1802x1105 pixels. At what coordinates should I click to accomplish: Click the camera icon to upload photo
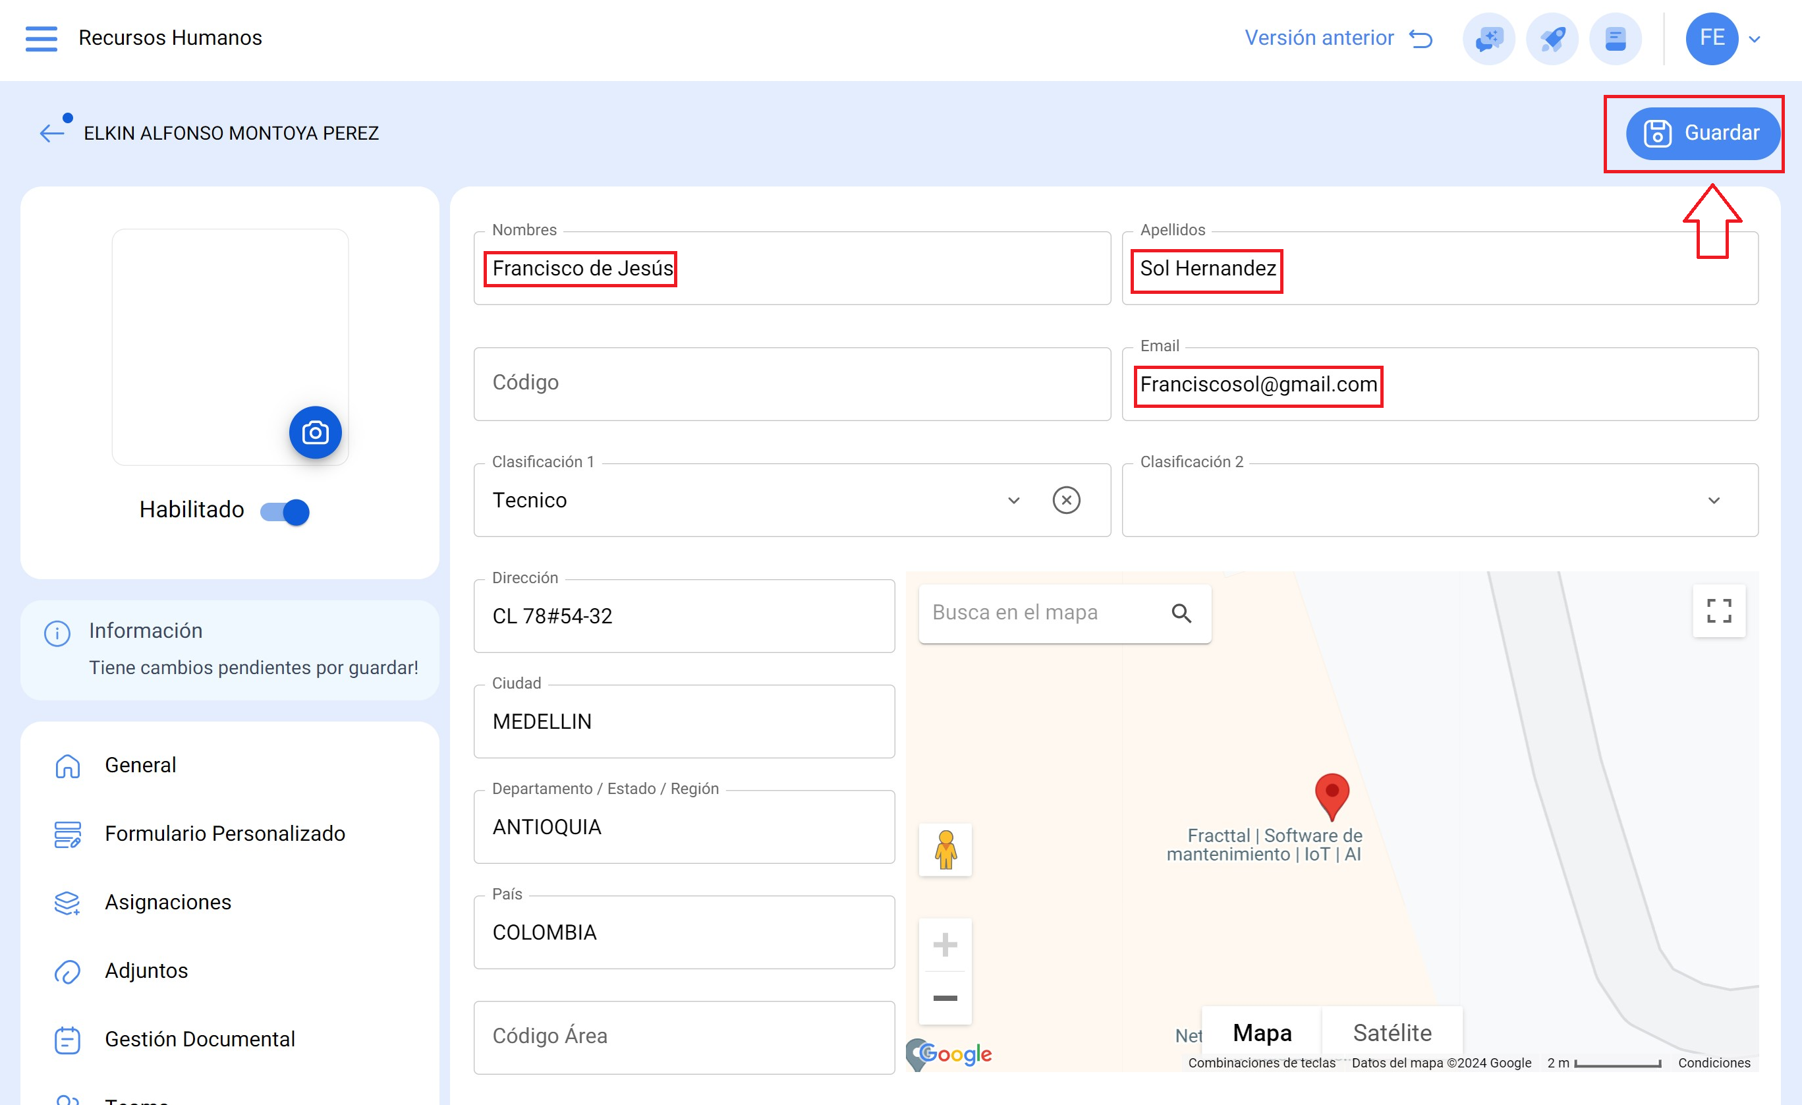coord(315,432)
